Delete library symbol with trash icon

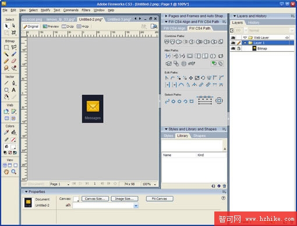click(x=224, y=186)
